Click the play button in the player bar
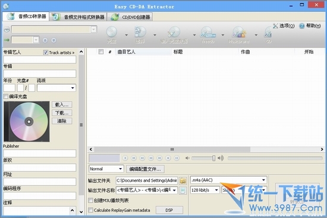Screen dimensions: 327x218 (125, 158)
